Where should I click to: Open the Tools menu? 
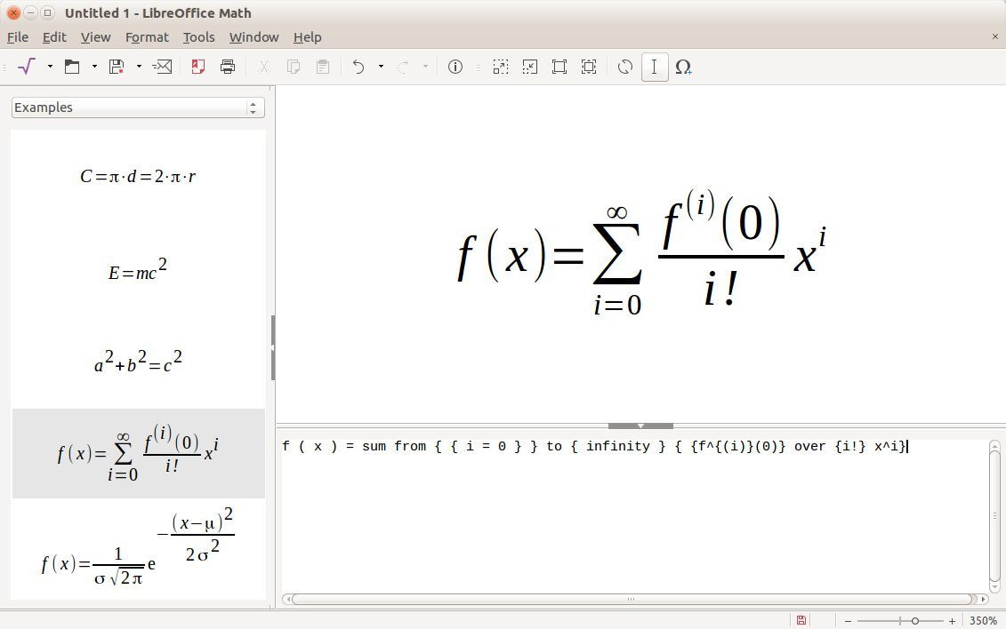pyautogui.click(x=199, y=37)
